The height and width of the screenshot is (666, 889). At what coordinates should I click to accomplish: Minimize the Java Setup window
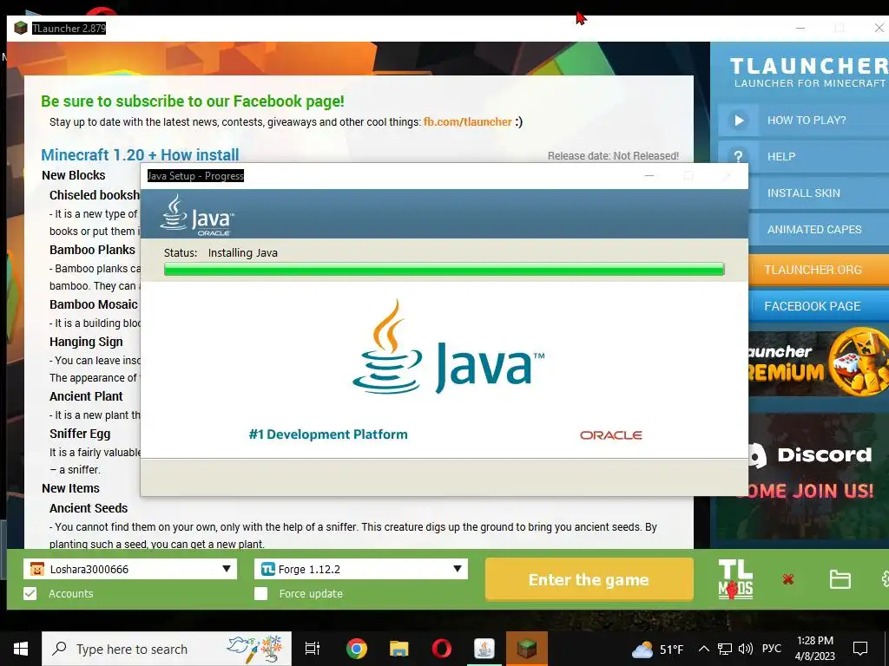649,175
